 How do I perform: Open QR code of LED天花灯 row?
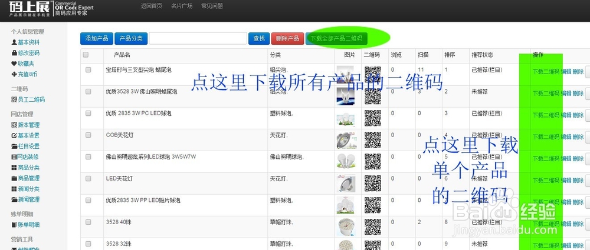[372, 184]
